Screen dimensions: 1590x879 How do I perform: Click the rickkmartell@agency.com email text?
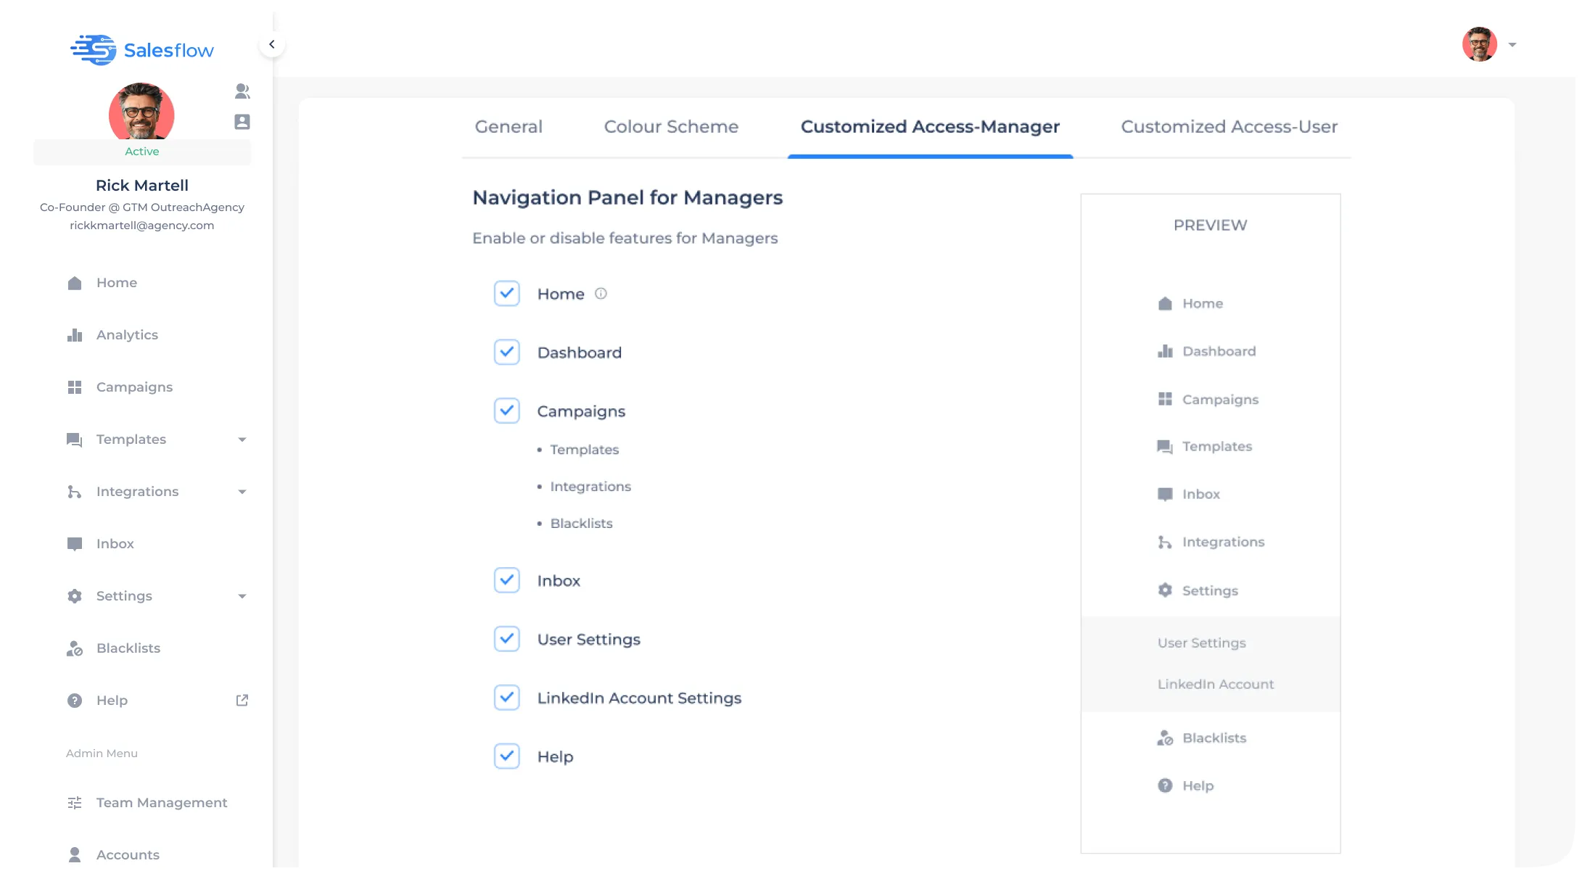142,226
